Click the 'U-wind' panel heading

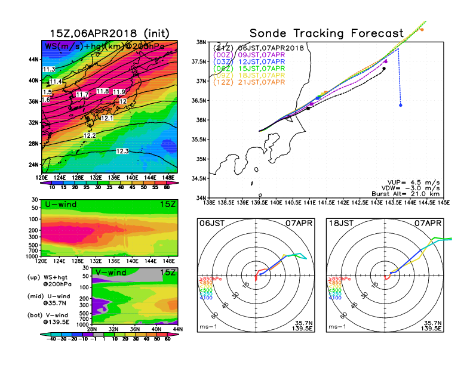(x=61, y=205)
